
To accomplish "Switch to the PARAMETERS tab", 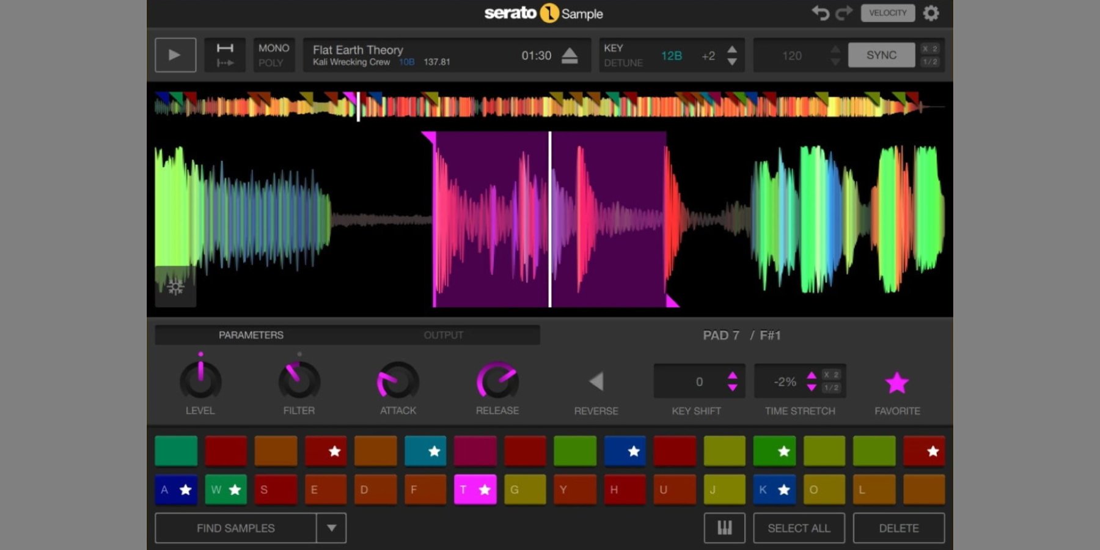I will pos(251,335).
